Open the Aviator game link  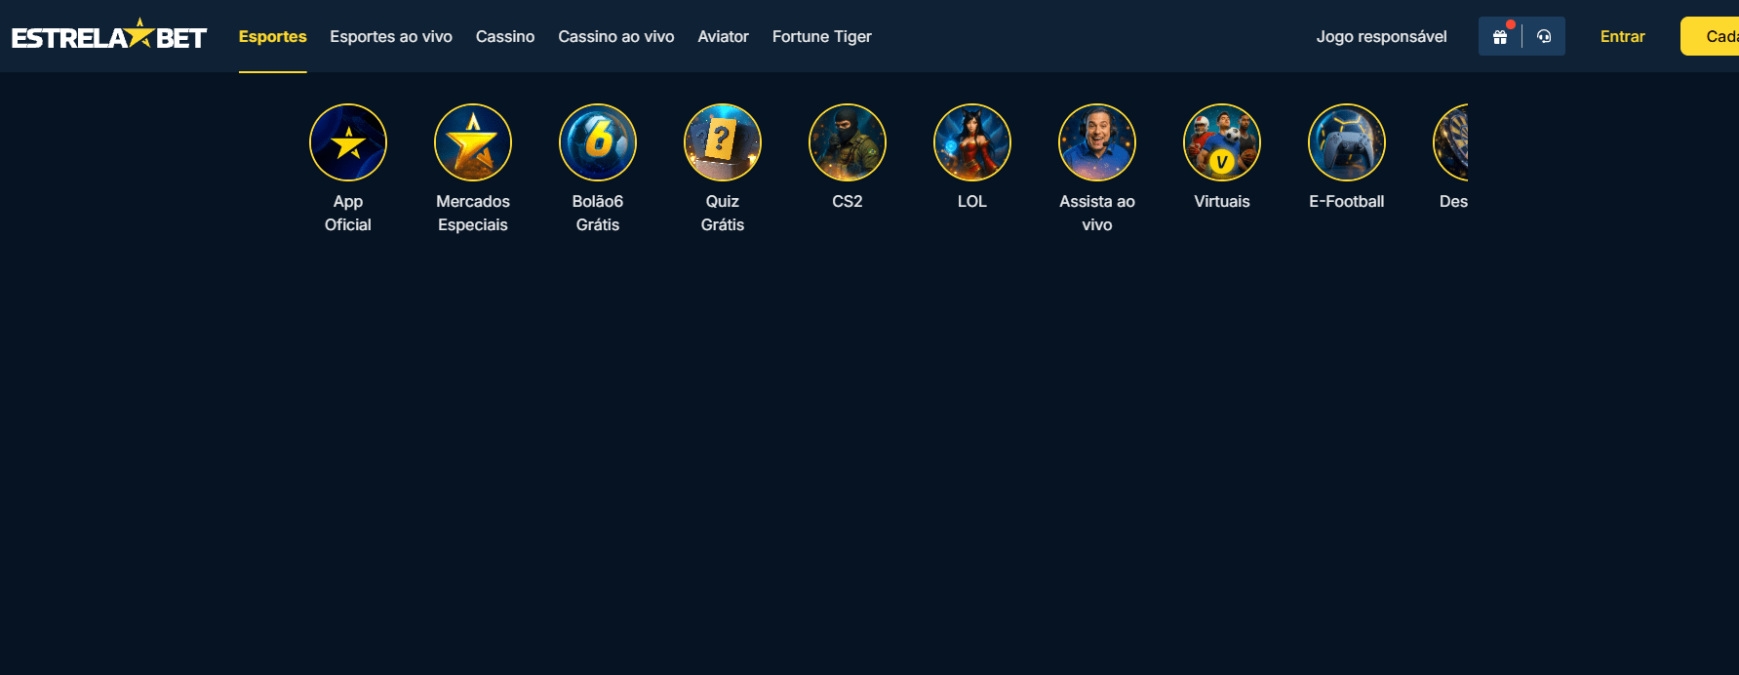click(x=724, y=36)
